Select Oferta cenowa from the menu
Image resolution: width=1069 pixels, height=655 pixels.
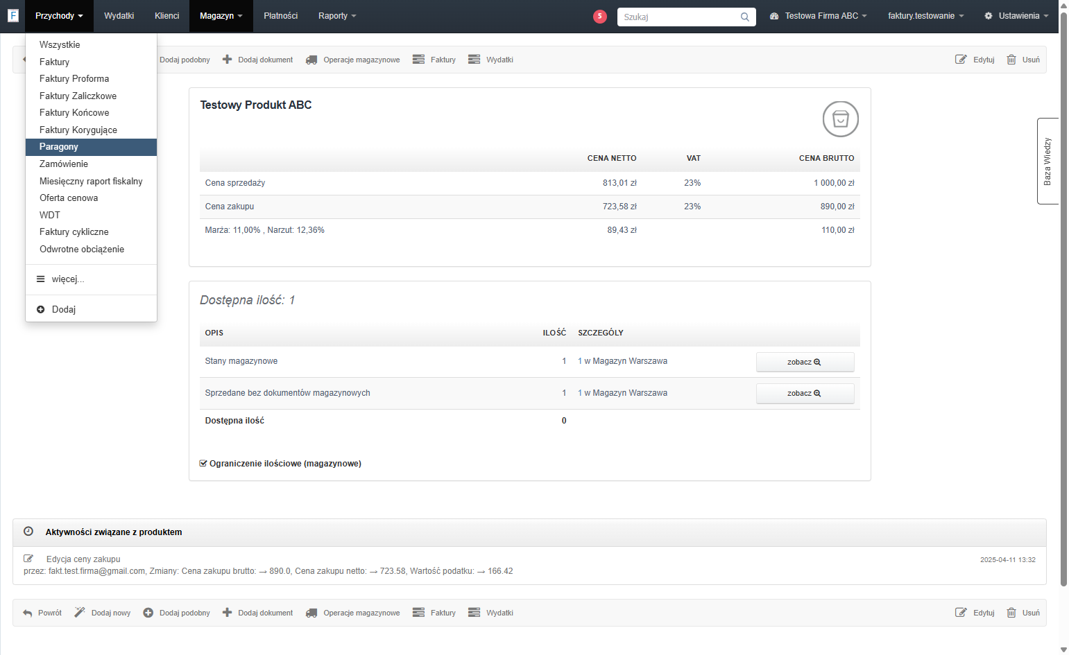(91, 198)
